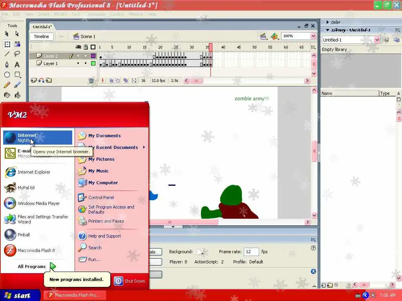402x301 pixels.
Task: Select the Line tool
Action: pos(7,54)
